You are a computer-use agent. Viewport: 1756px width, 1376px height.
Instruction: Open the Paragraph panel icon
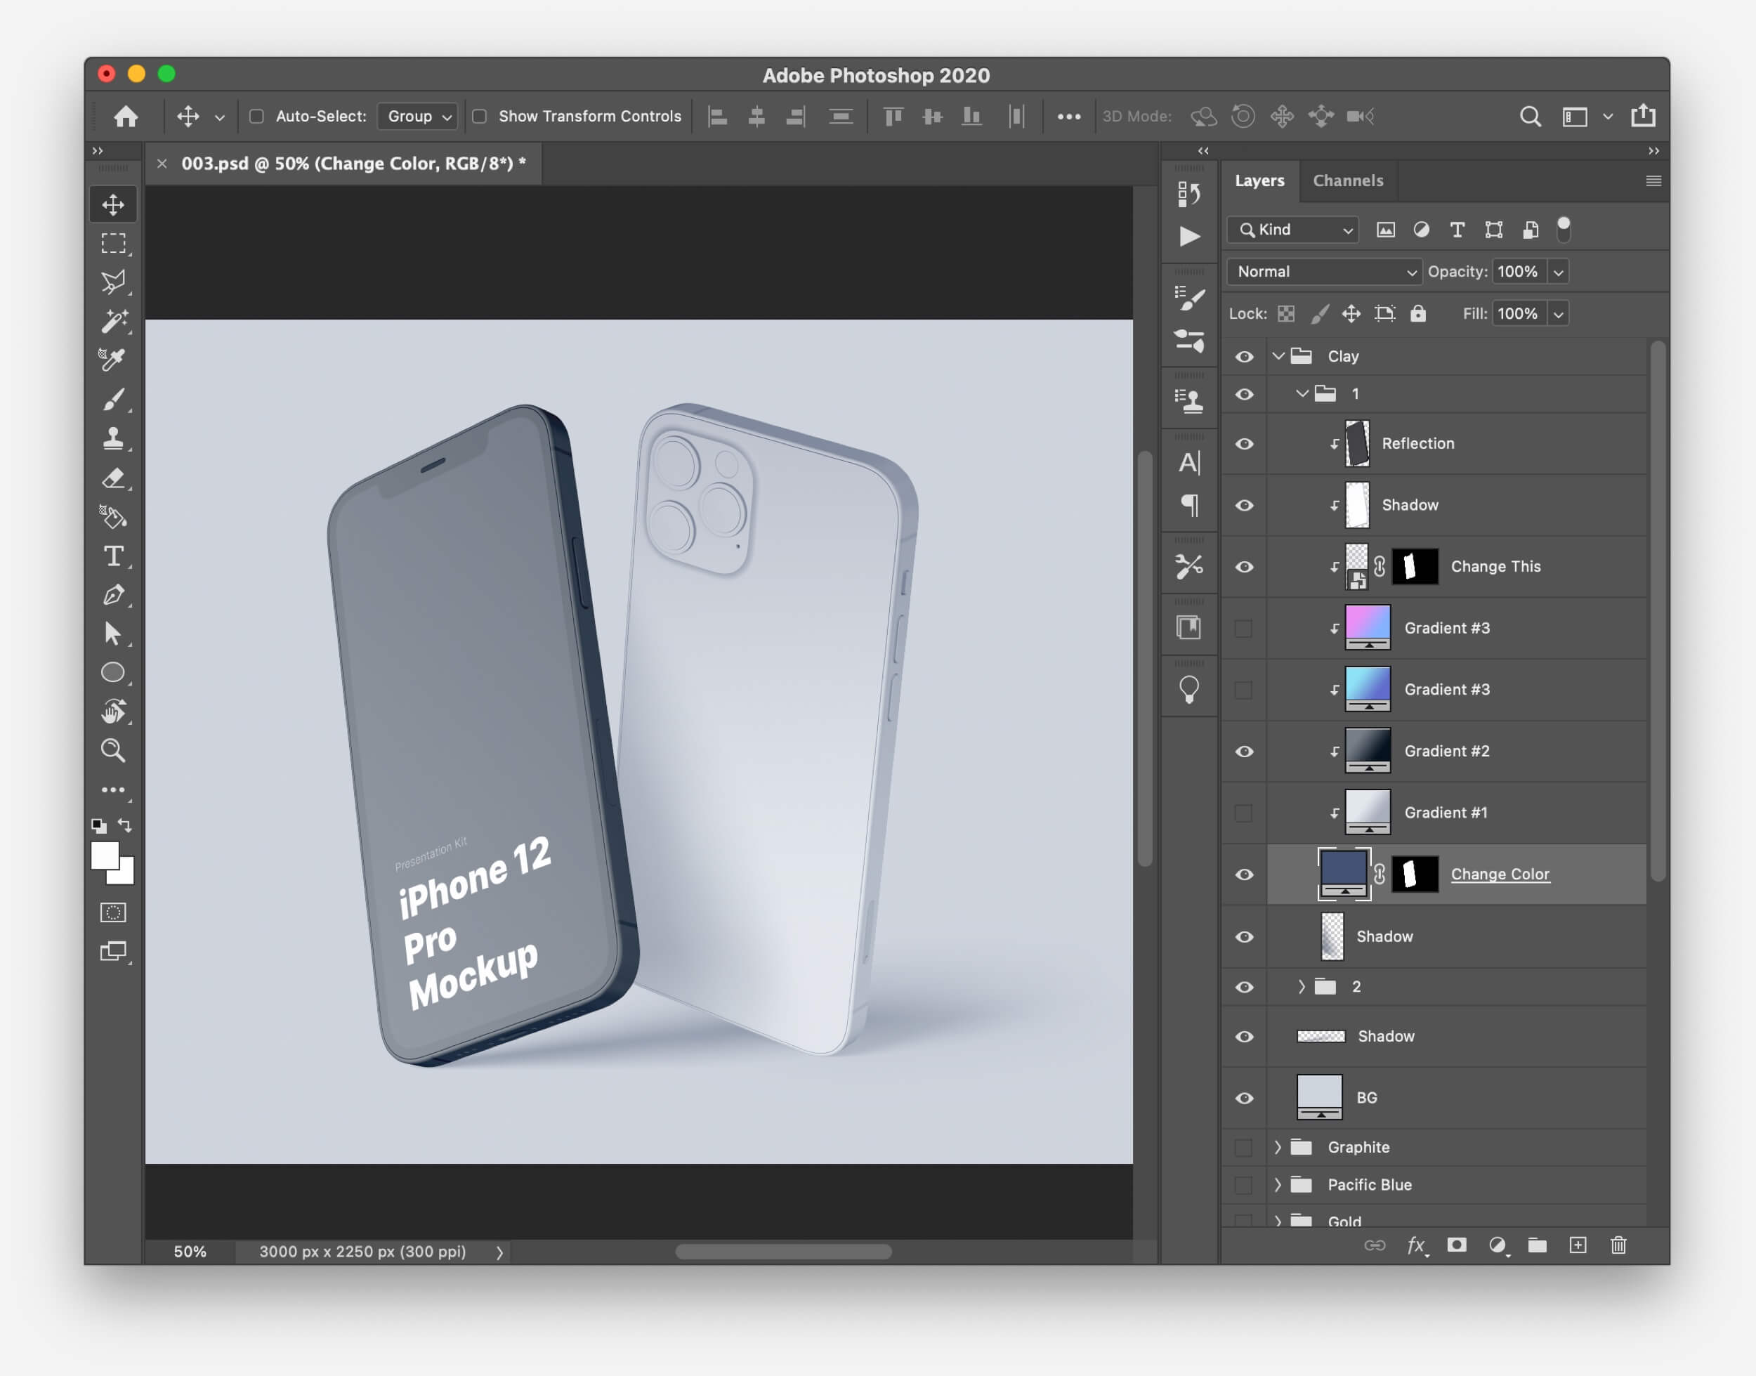point(1189,505)
